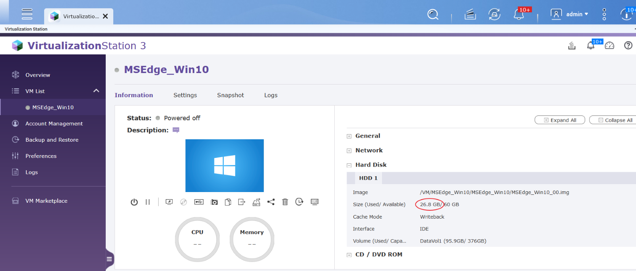Open the help question mark icon
The height and width of the screenshot is (271, 636).
628,46
